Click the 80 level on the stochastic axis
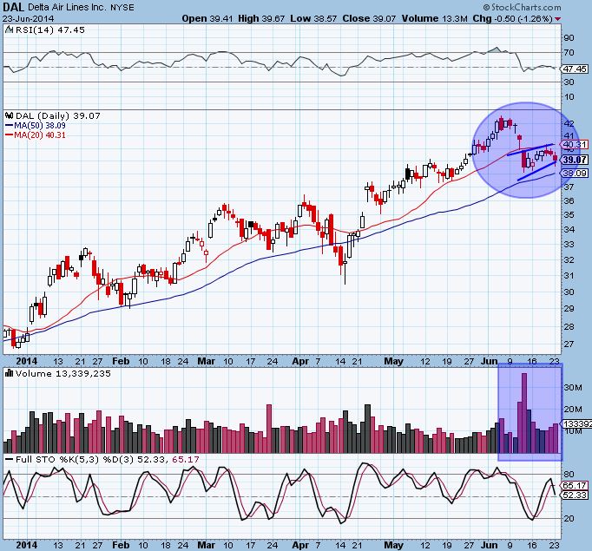592x551 pixels. pos(569,474)
